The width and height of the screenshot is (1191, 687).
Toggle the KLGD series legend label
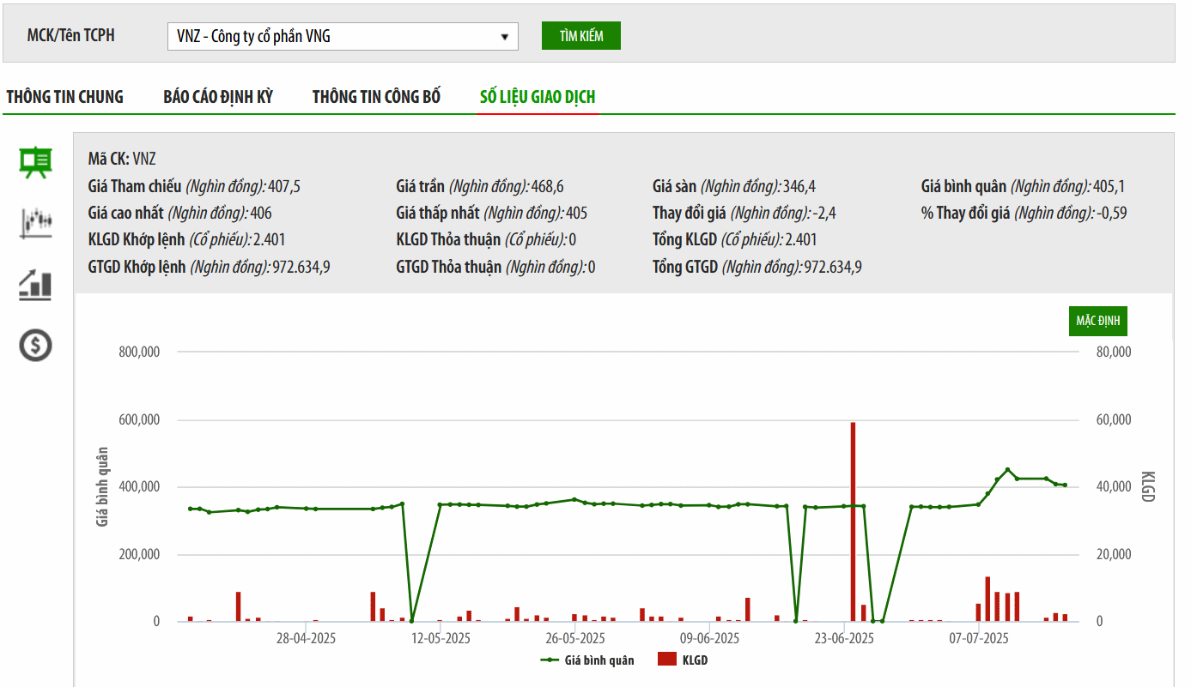[x=695, y=660]
